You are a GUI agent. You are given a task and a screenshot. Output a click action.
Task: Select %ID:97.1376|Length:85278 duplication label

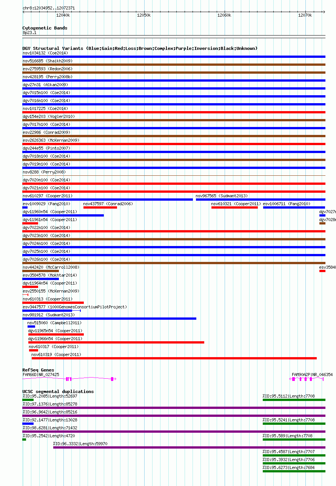point(50,404)
